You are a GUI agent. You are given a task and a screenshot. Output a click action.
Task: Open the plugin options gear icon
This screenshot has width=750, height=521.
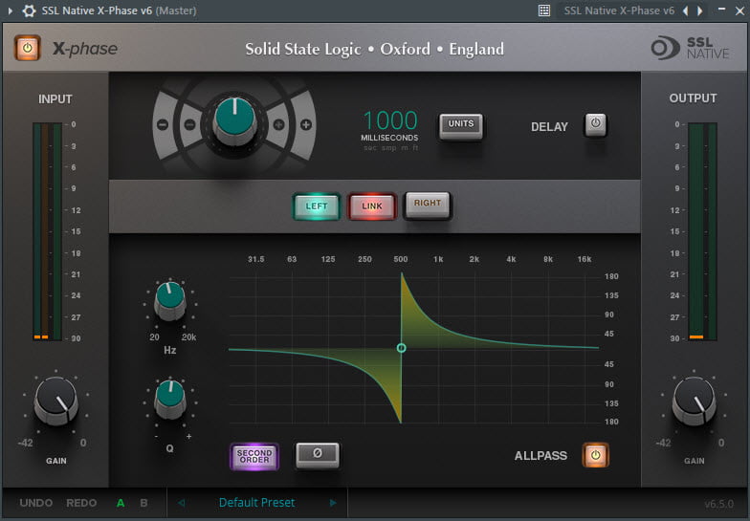(29, 11)
